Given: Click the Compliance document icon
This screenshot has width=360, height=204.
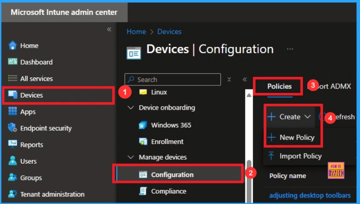Looking at the screenshot, I should coord(143,191).
